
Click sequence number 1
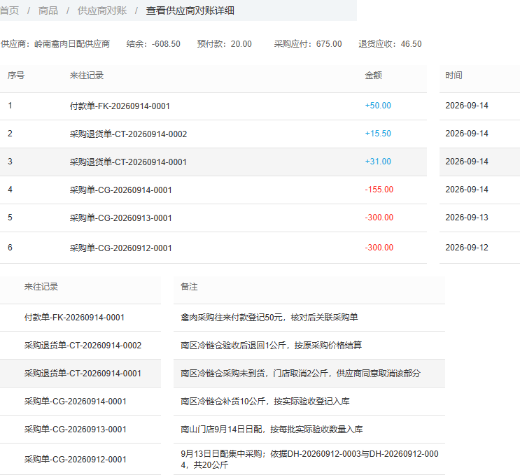point(10,106)
